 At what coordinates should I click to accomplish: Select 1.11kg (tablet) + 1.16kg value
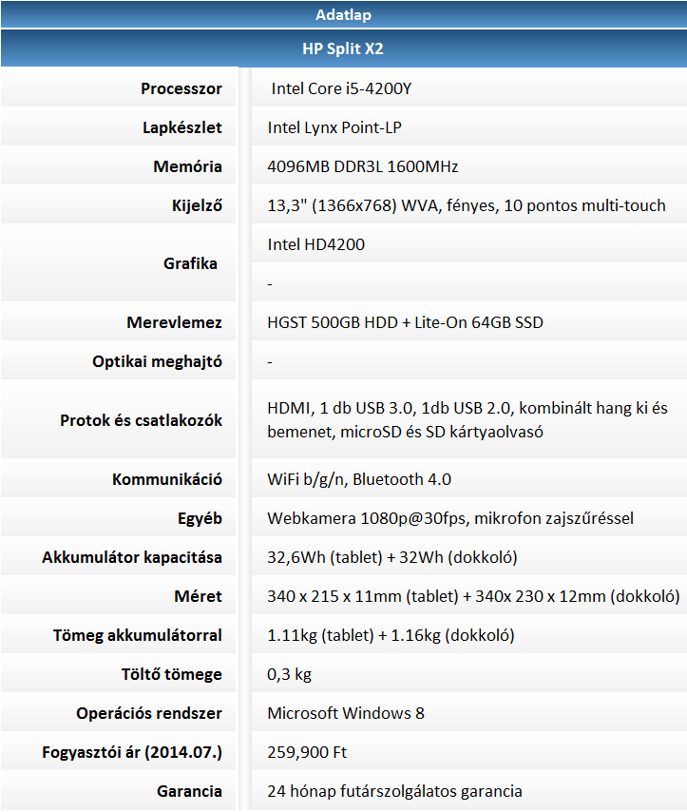tap(391, 635)
